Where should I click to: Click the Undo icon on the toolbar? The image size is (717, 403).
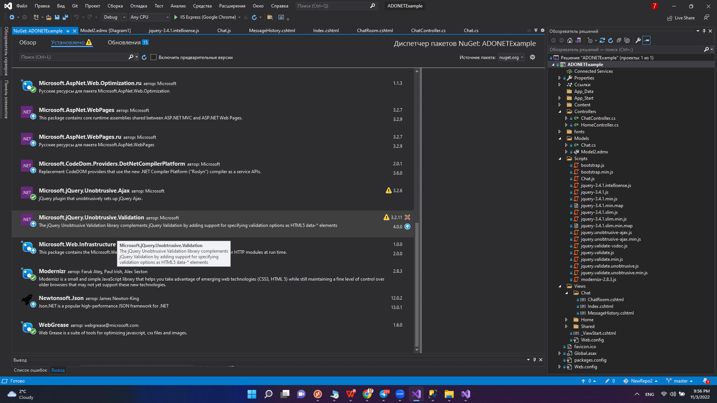[77, 17]
